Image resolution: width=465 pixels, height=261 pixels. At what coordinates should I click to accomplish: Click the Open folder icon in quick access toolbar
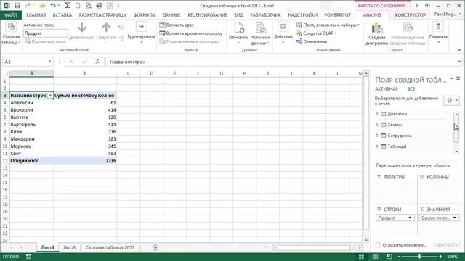[42, 6]
